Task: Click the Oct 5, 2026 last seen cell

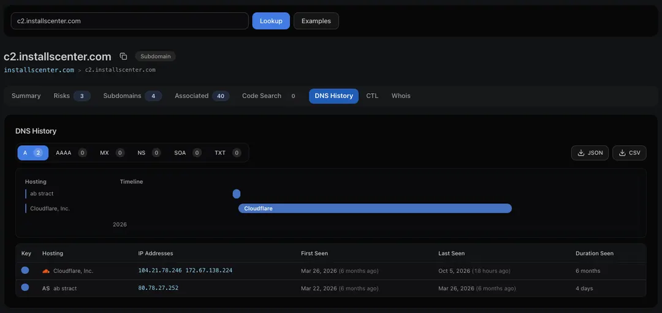Action: 474,271
